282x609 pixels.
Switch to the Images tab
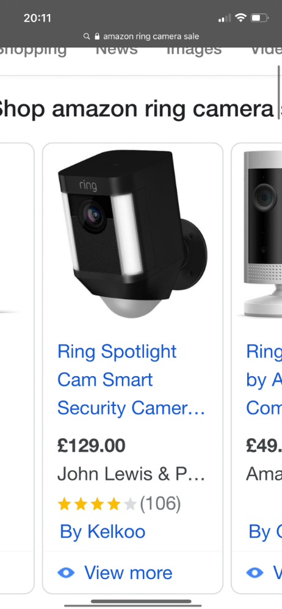[x=194, y=50]
